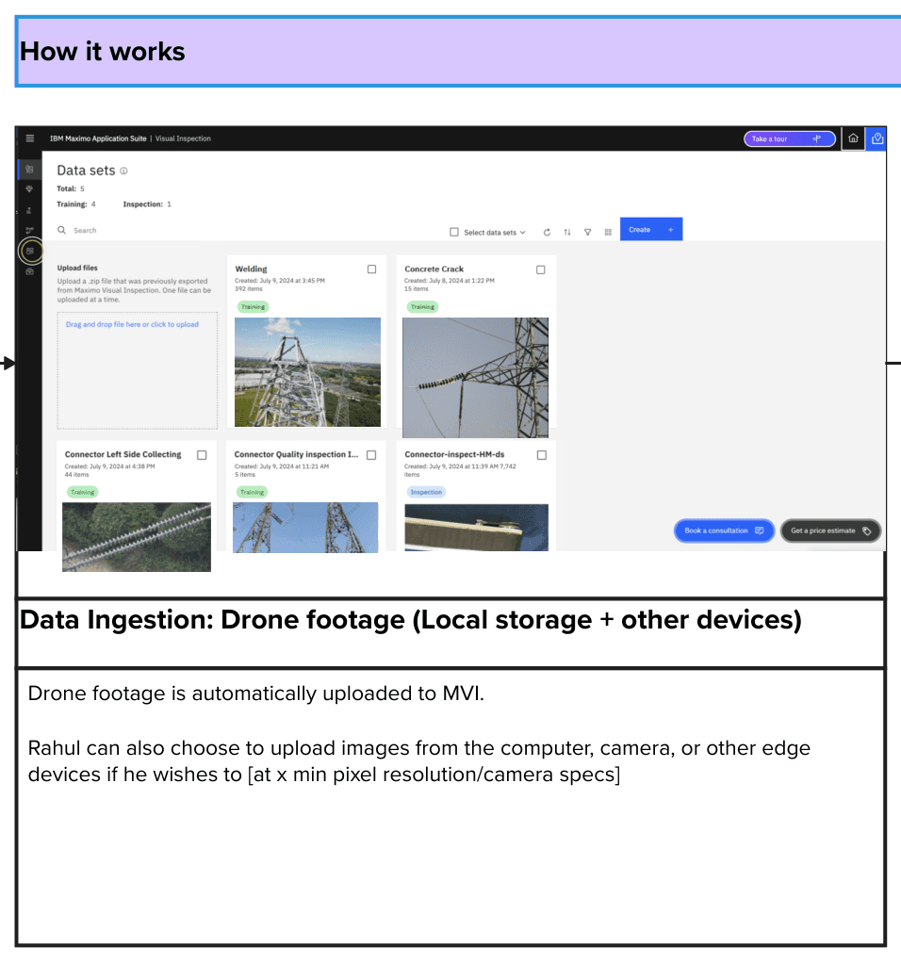
Task: Click the magnifier search icon
Action: pyautogui.click(x=62, y=230)
